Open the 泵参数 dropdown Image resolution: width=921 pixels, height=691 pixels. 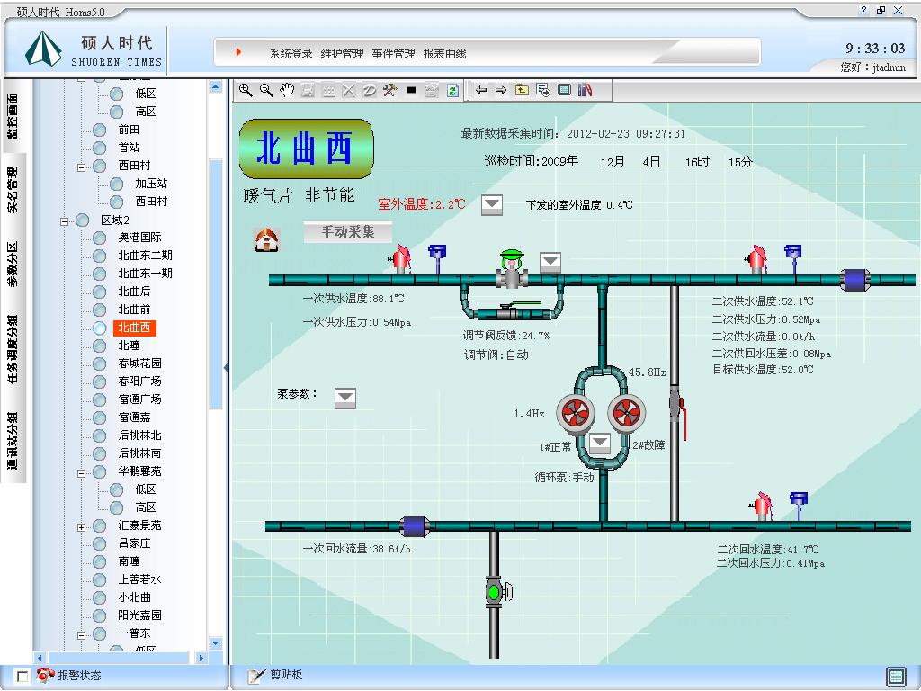click(x=344, y=397)
